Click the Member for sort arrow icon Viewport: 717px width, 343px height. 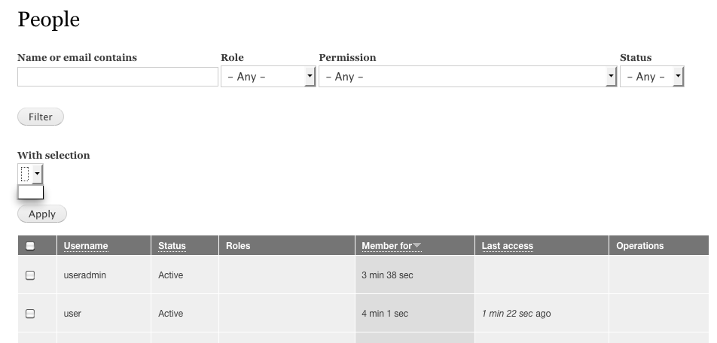417,246
